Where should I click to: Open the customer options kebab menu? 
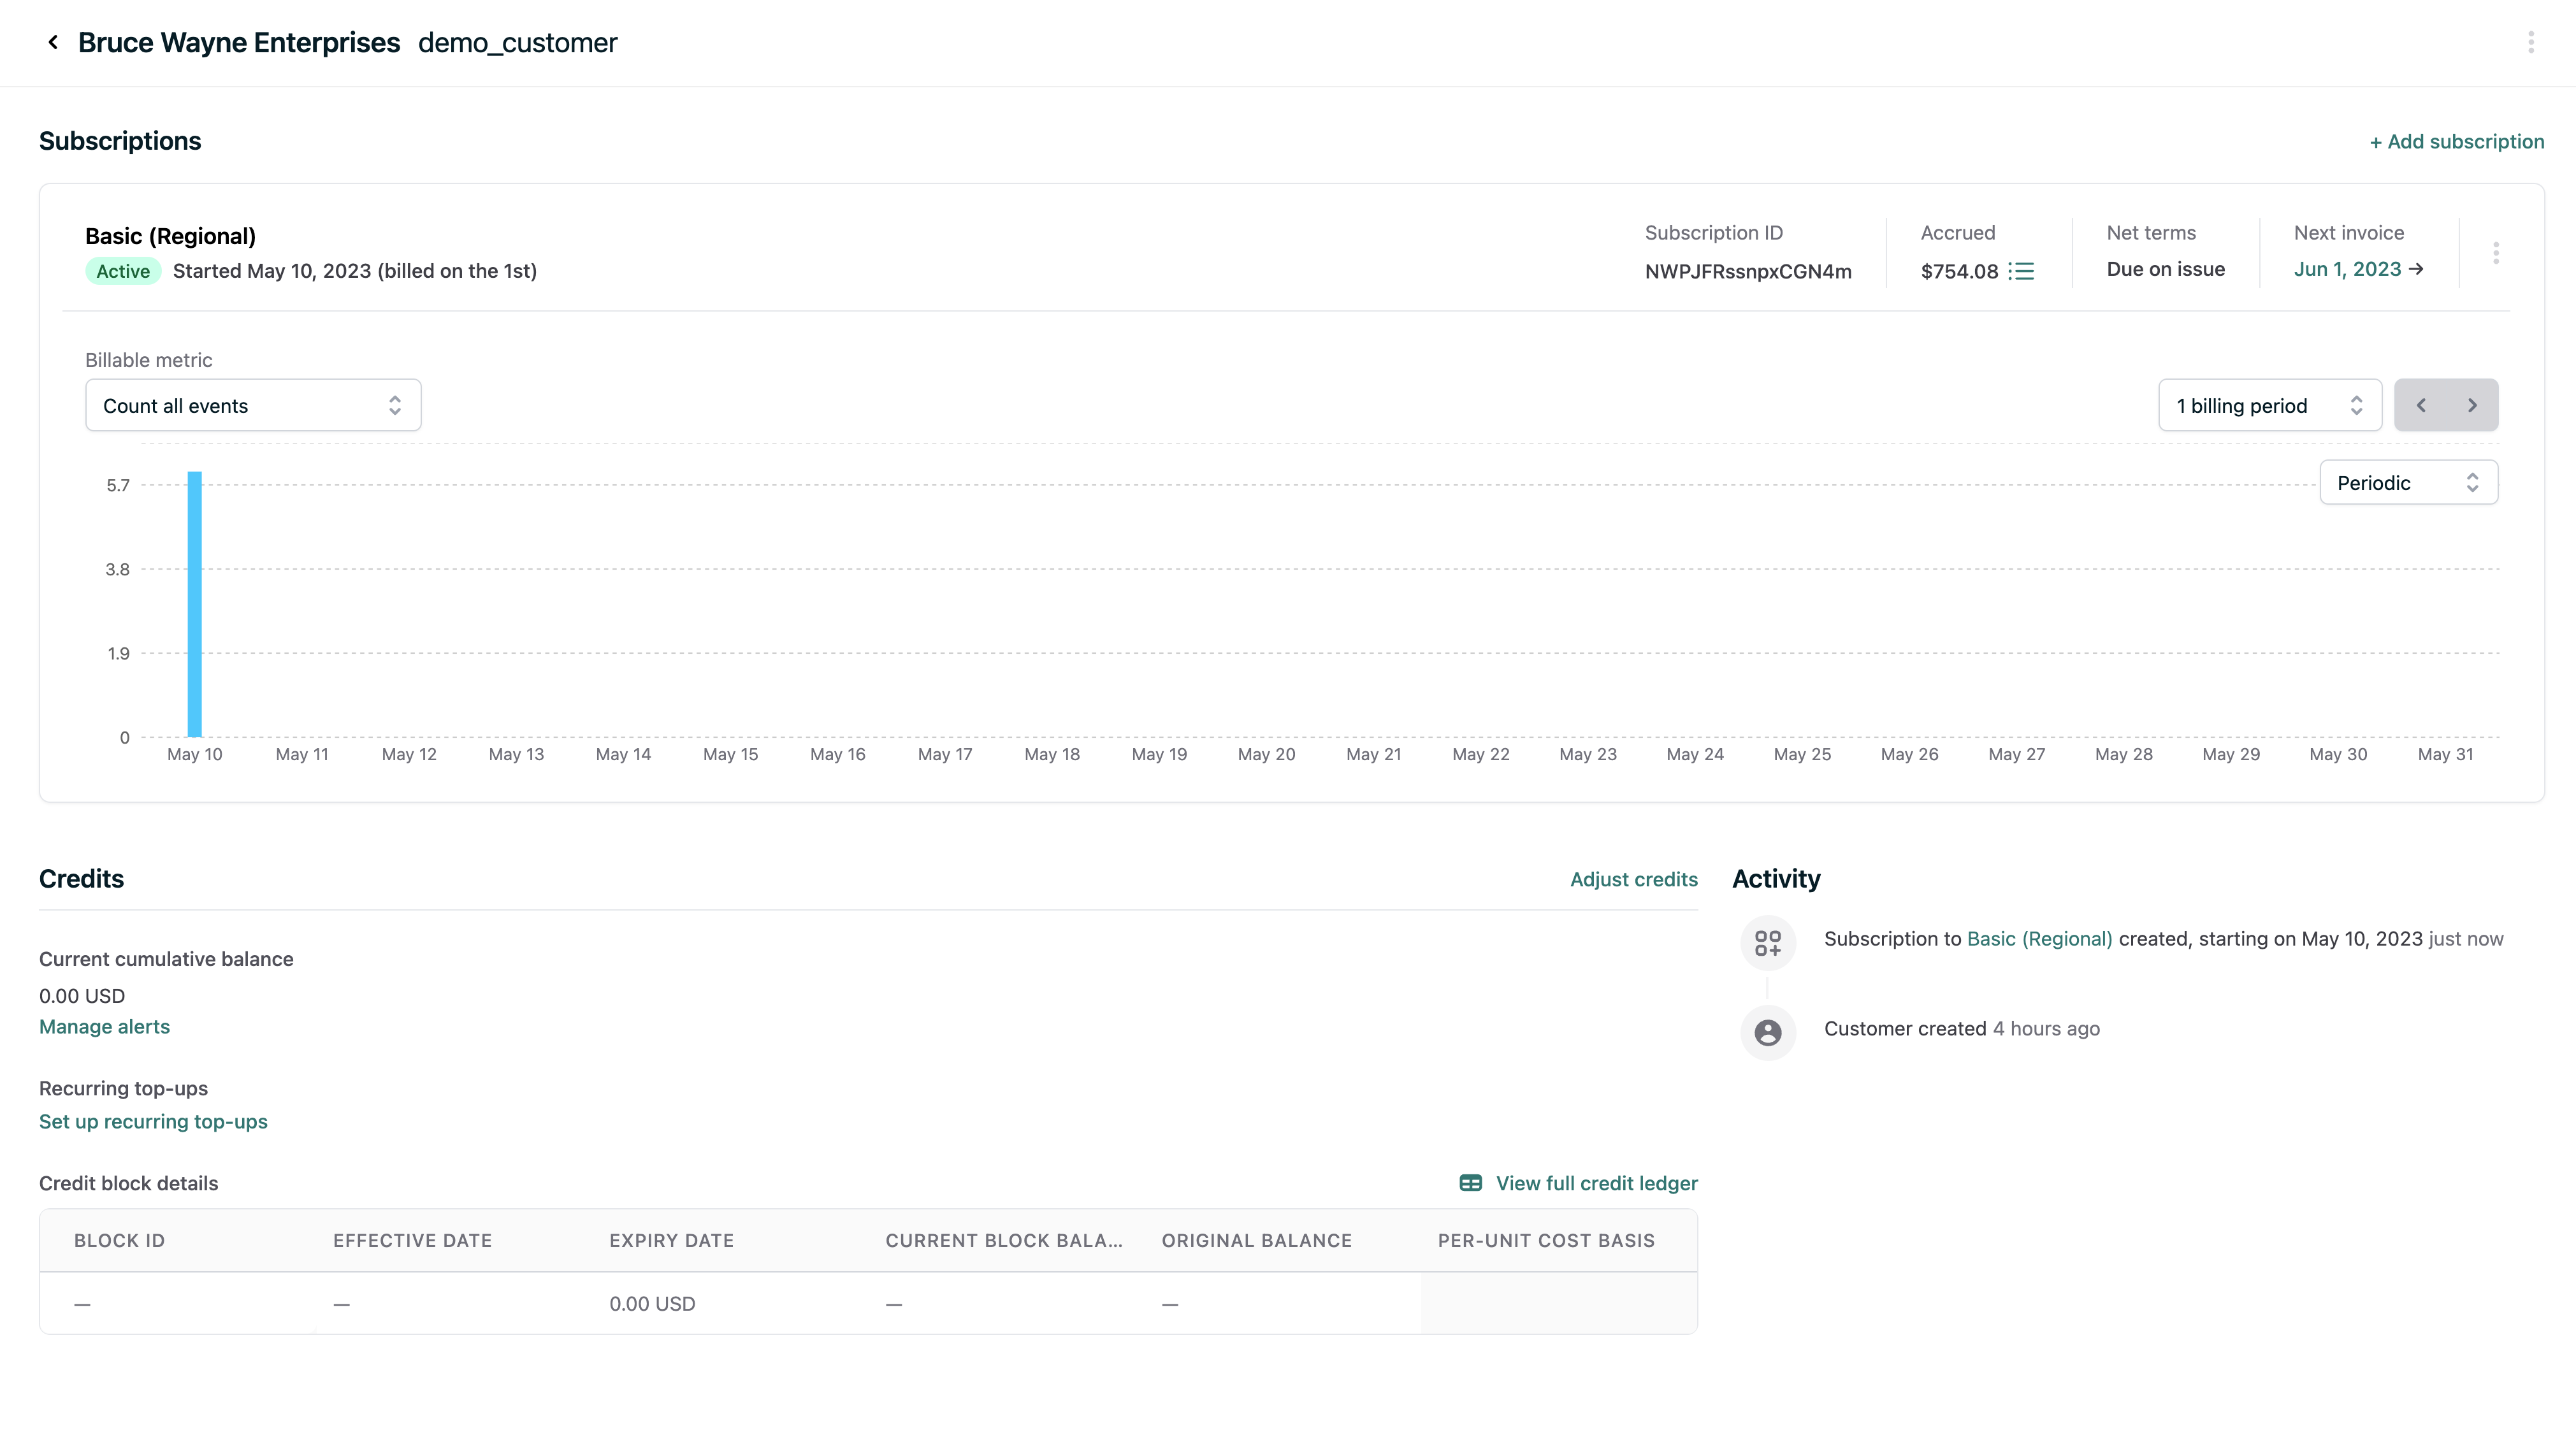pos(2530,42)
